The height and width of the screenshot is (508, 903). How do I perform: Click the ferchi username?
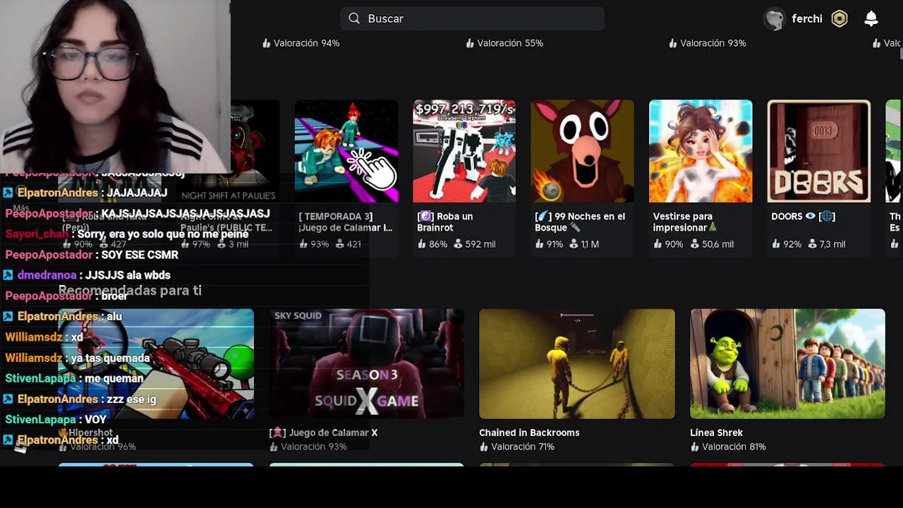coord(807,19)
